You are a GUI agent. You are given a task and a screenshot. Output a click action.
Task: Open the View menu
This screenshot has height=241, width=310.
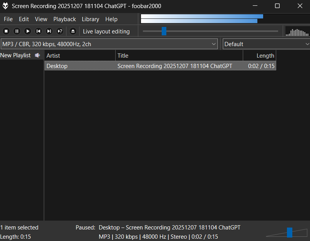[41, 19]
